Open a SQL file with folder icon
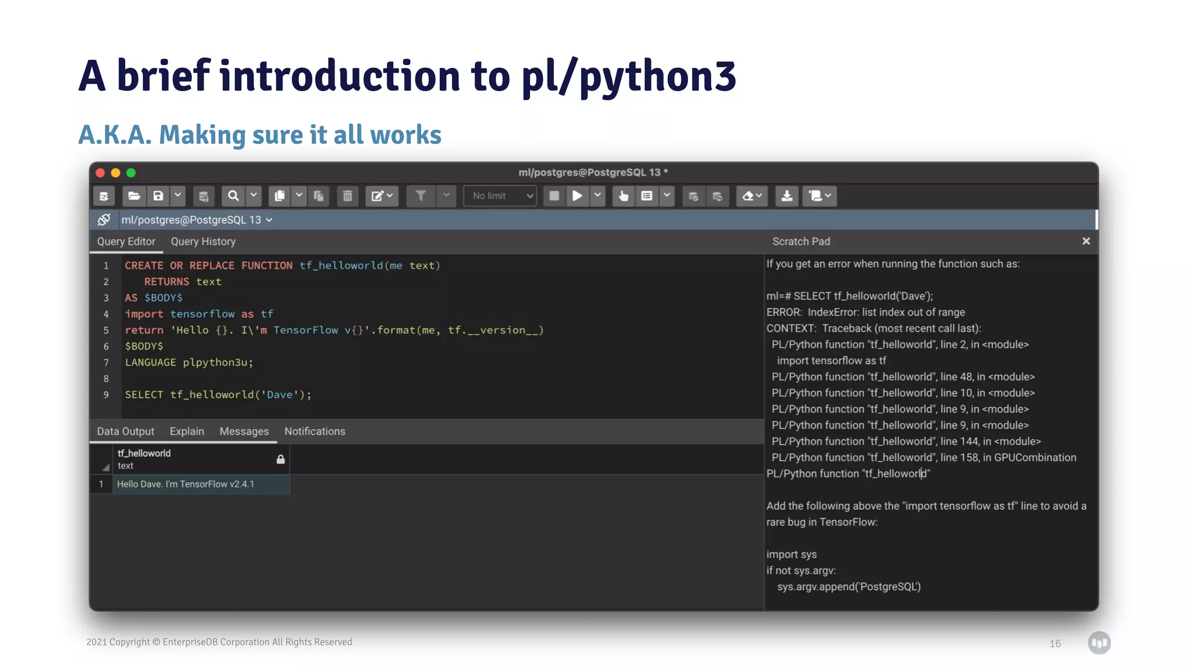1188x668 pixels. (134, 196)
